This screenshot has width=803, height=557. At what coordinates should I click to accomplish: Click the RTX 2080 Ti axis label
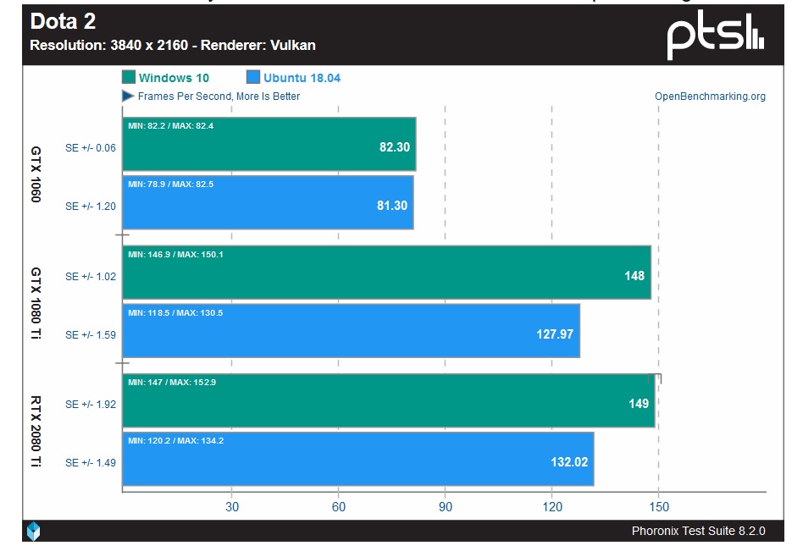click(36, 432)
